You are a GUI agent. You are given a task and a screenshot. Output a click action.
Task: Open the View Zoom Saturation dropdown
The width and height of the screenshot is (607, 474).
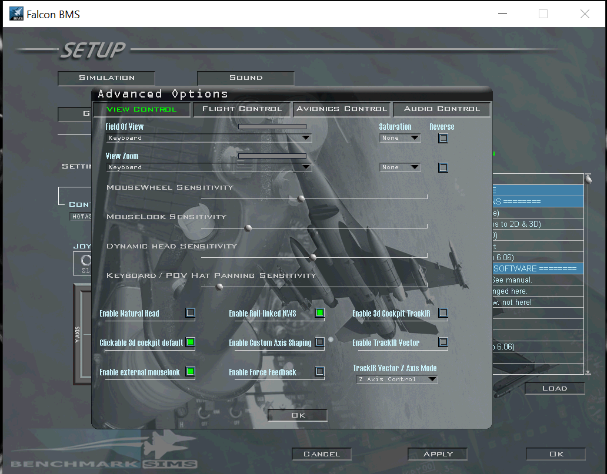point(400,167)
